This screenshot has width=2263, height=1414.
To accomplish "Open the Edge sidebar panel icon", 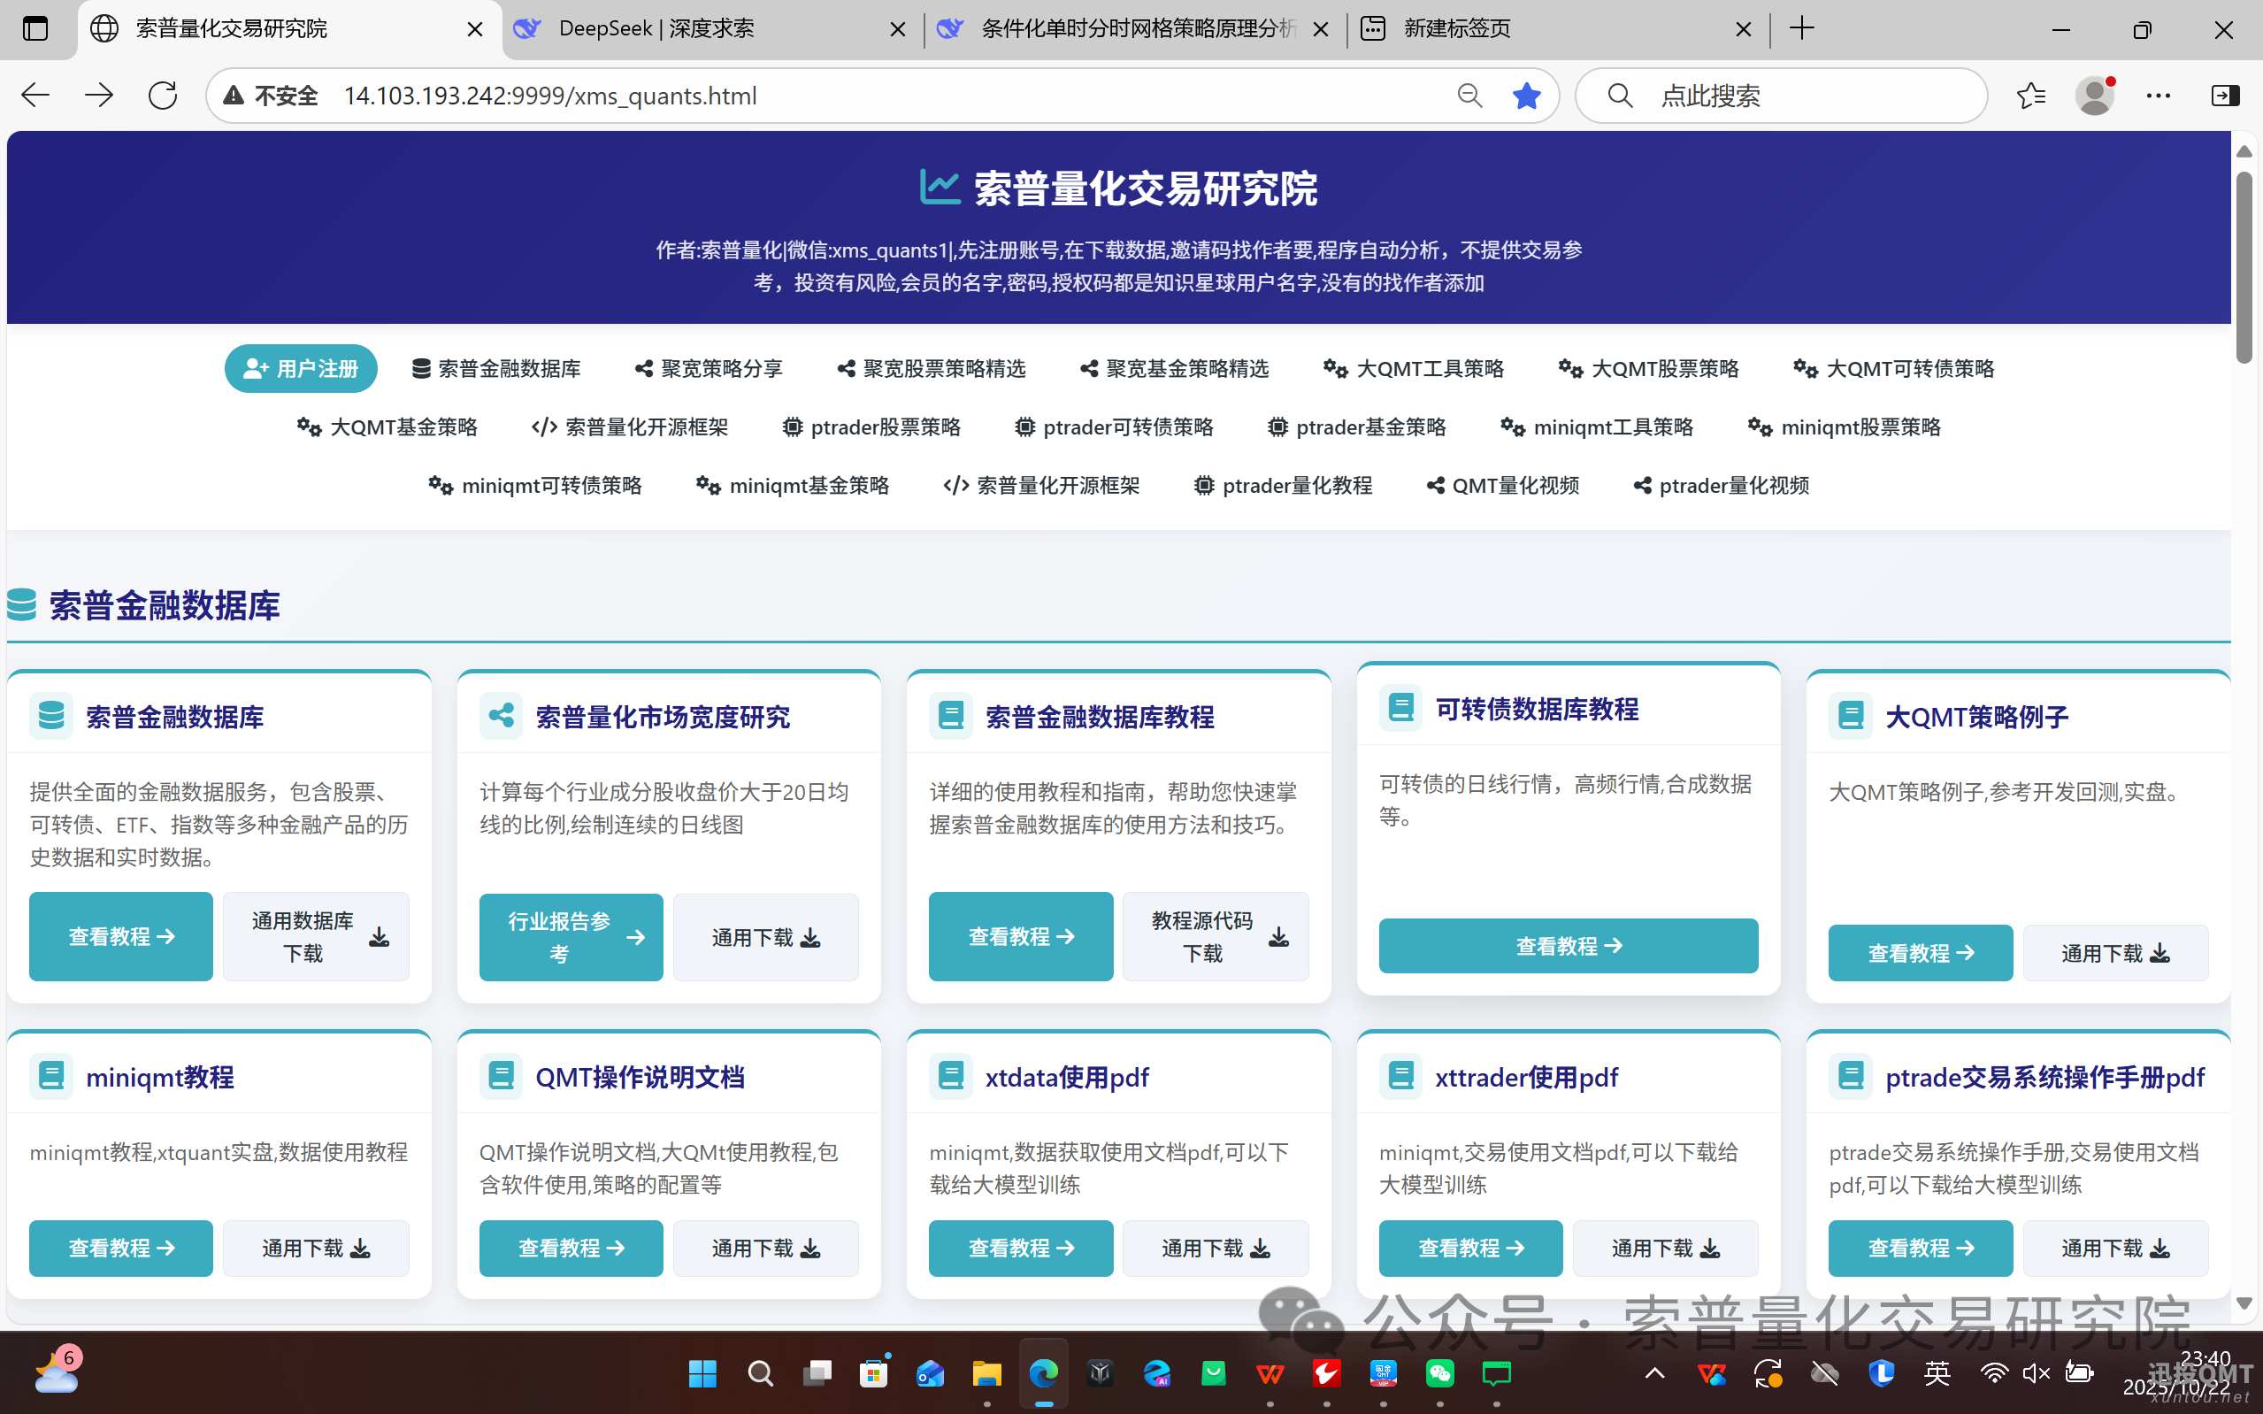I will pyautogui.click(x=2225, y=96).
